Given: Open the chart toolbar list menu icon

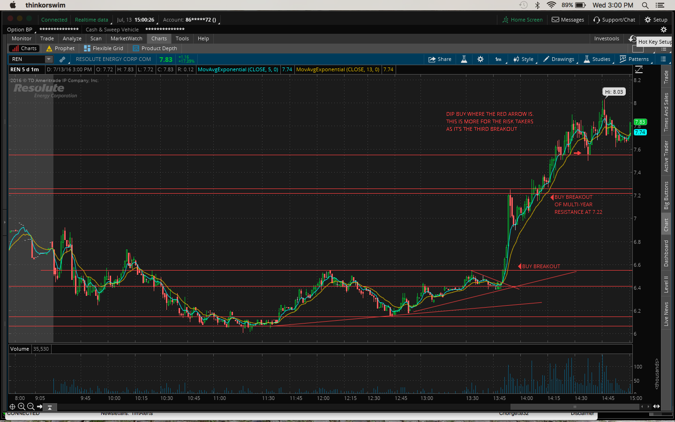Looking at the screenshot, I should point(663,59).
